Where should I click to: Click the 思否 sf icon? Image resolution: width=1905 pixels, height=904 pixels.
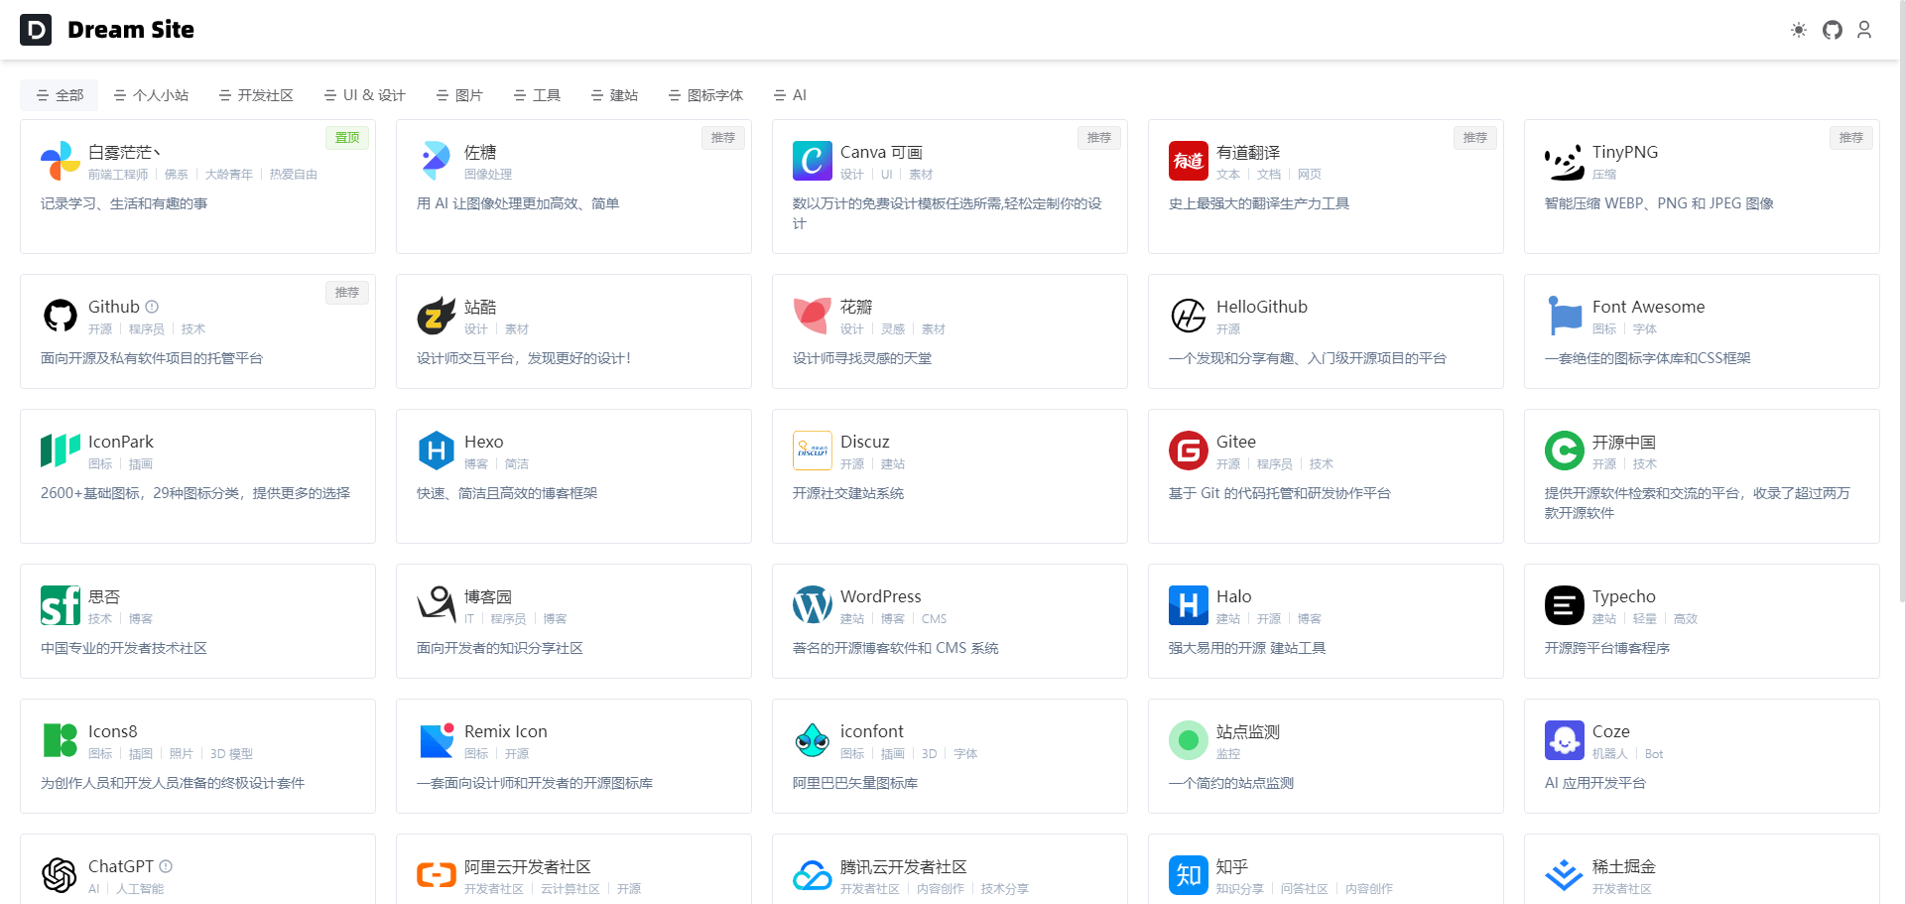(61, 605)
